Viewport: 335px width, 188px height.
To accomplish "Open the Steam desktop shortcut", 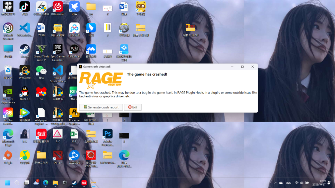I will point(24,51).
